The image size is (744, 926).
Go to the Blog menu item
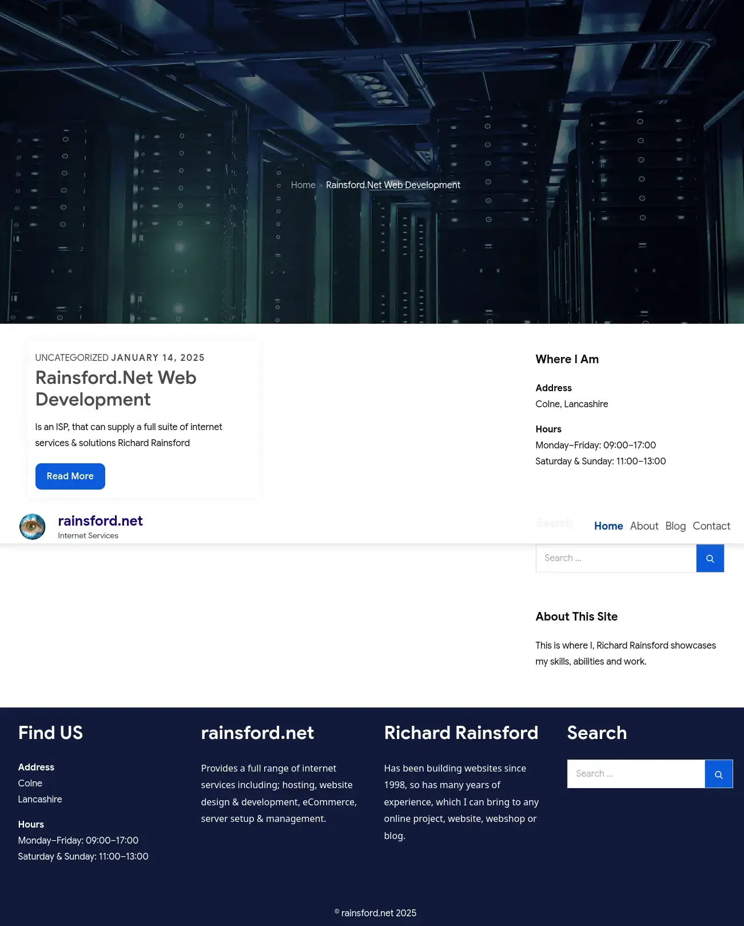point(675,526)
